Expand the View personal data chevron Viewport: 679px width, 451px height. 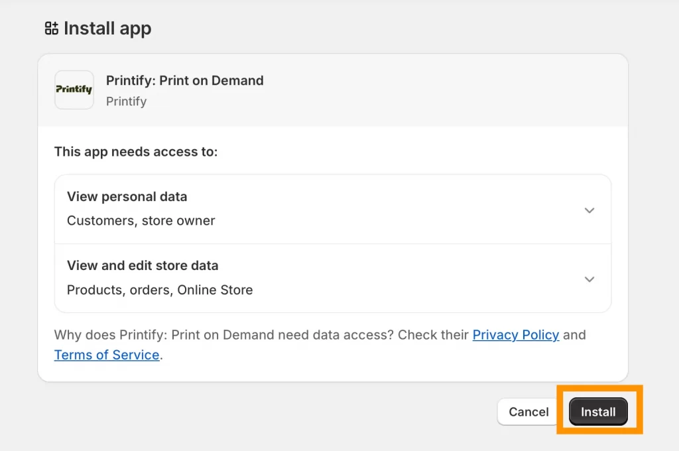click(x=589, y=210)
